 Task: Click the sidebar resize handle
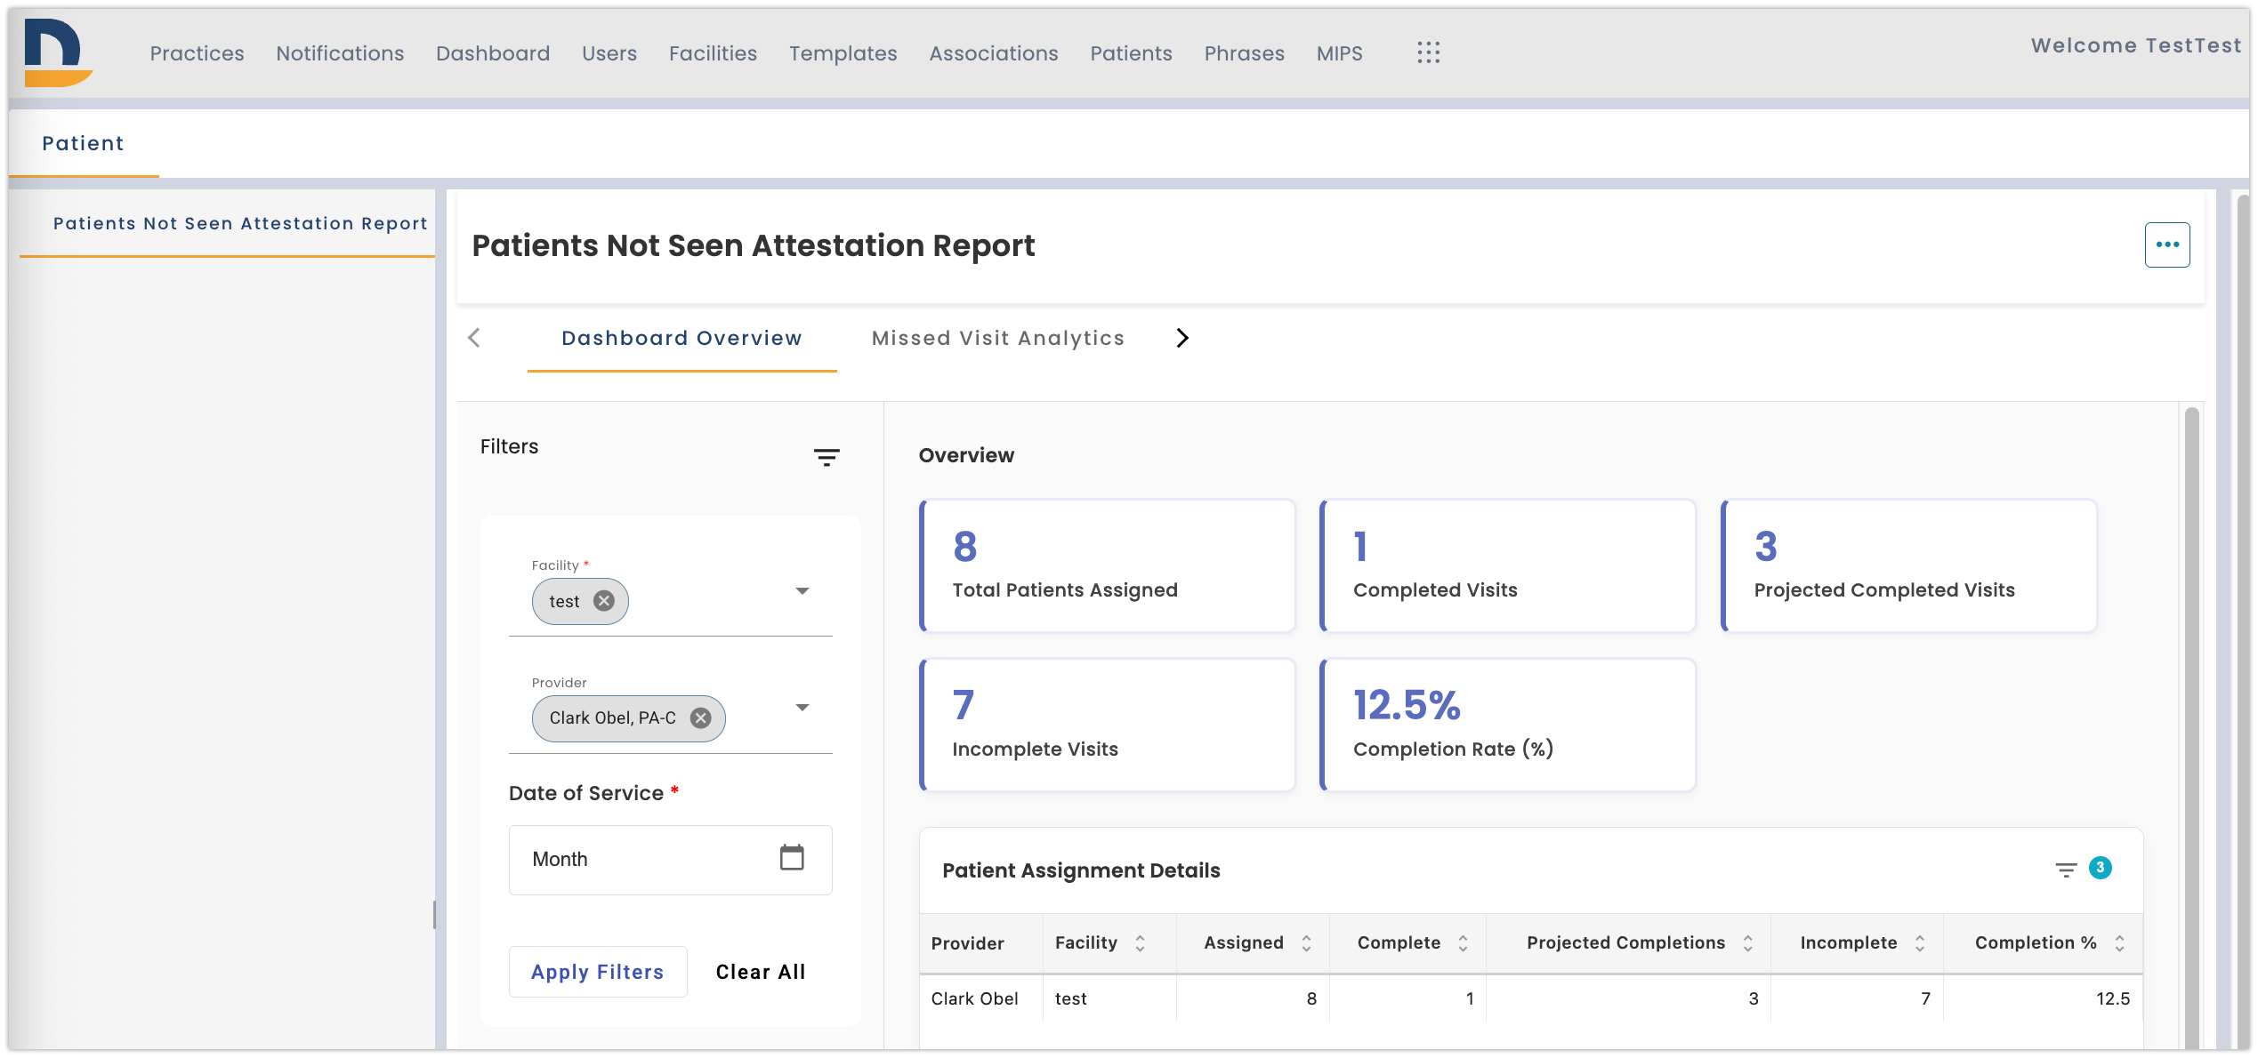coord(434,914)
